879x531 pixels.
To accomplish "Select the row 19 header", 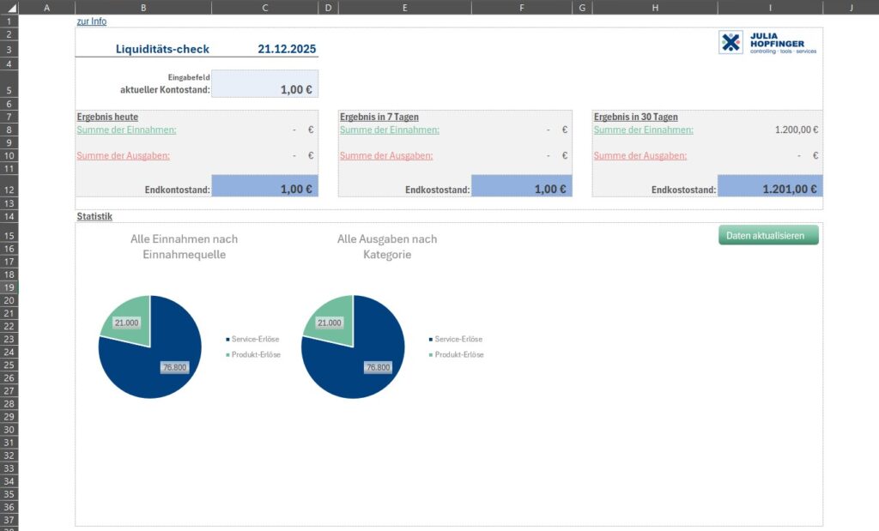I will [x=9, y=287].
